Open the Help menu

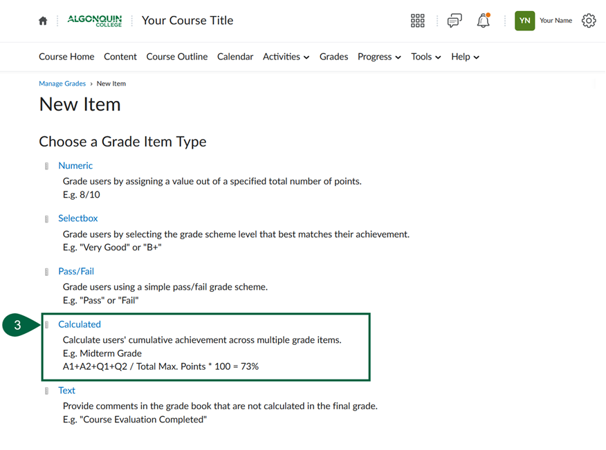(x=464, y=57)
